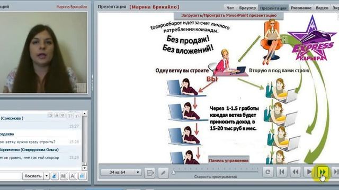Switch to the Чат tab
This screenshot has height=190, width=339.
pos(230,8)
